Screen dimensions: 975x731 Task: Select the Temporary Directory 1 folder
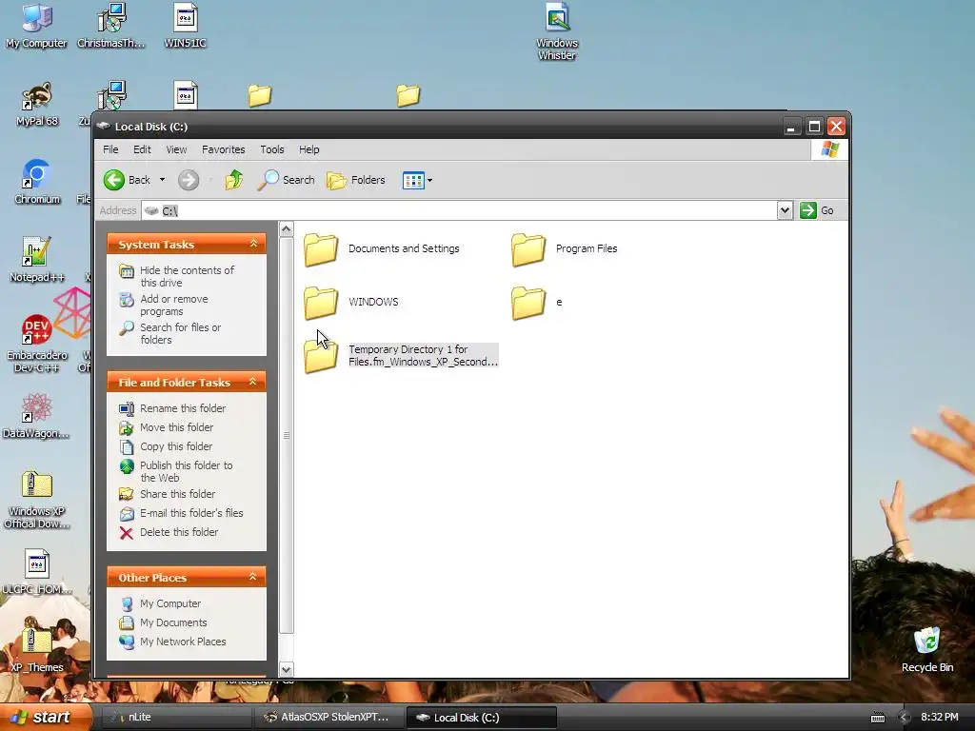(x=401, y=356)
